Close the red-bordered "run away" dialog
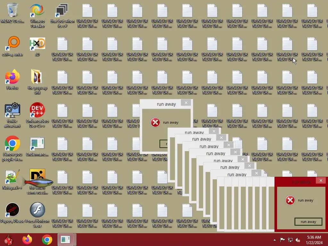This screenshot has width=328, height=246. (321, 180)
